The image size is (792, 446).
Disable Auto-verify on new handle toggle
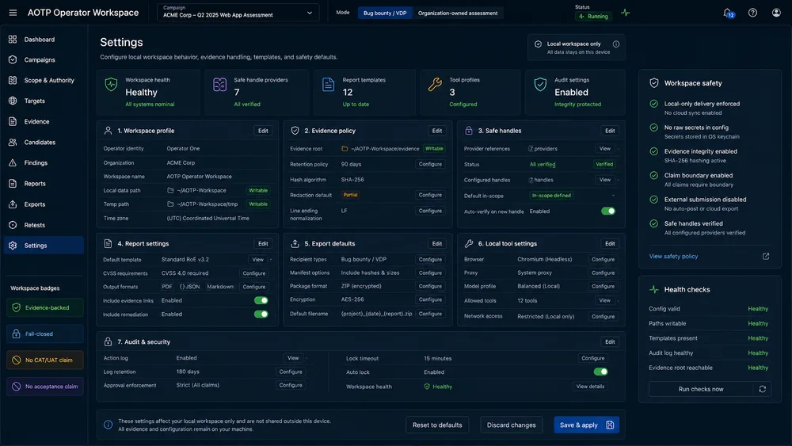pyautogui.click(x=608, y=212)
